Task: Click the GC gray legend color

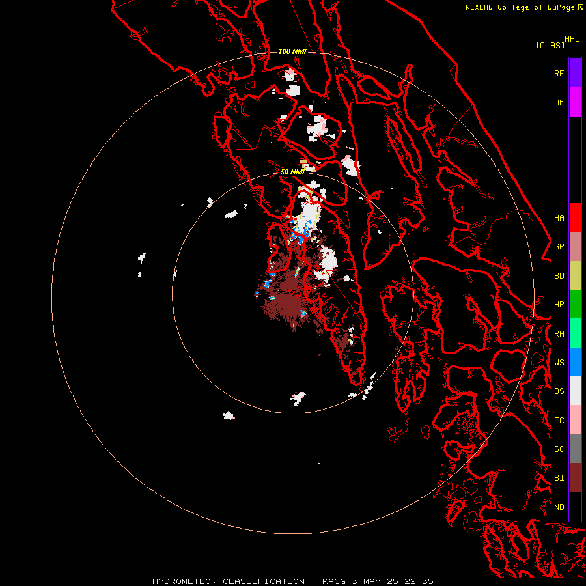Action: 575,449
